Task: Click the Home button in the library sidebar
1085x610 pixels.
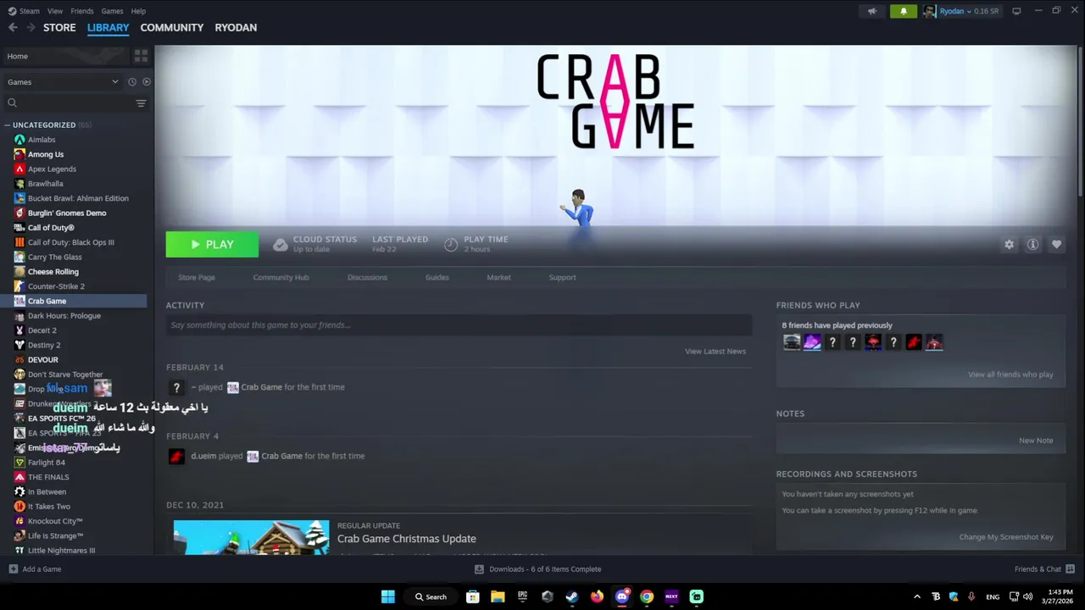Action: coord(66,56)
